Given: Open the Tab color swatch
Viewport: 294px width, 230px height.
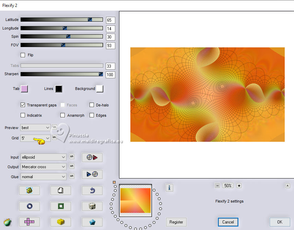Looking at the screenshot, I should click(x=24, y=89).
